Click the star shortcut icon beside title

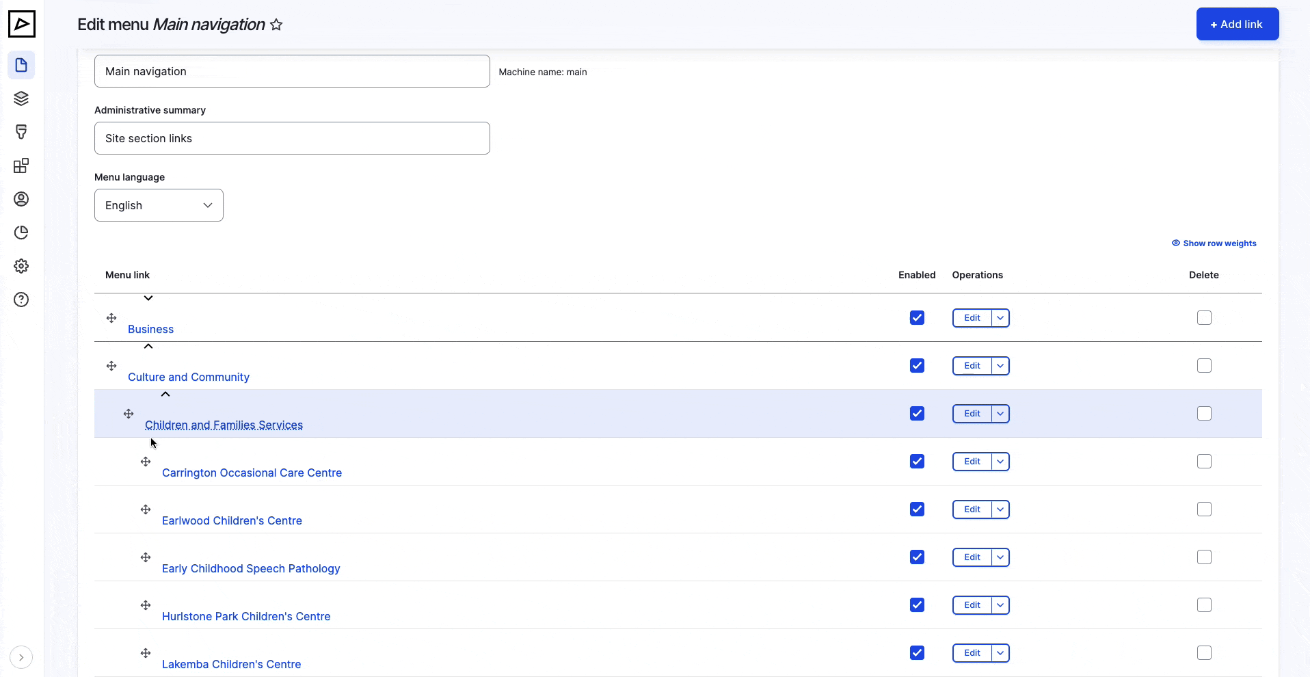[276, 25]
